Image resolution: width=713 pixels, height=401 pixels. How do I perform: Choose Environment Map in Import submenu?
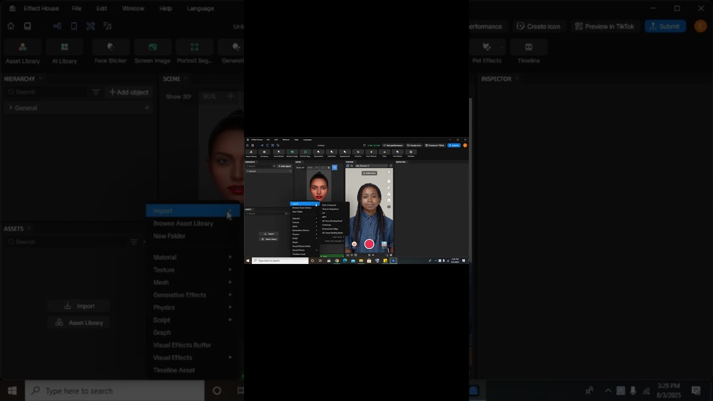(x=330, y=229)
